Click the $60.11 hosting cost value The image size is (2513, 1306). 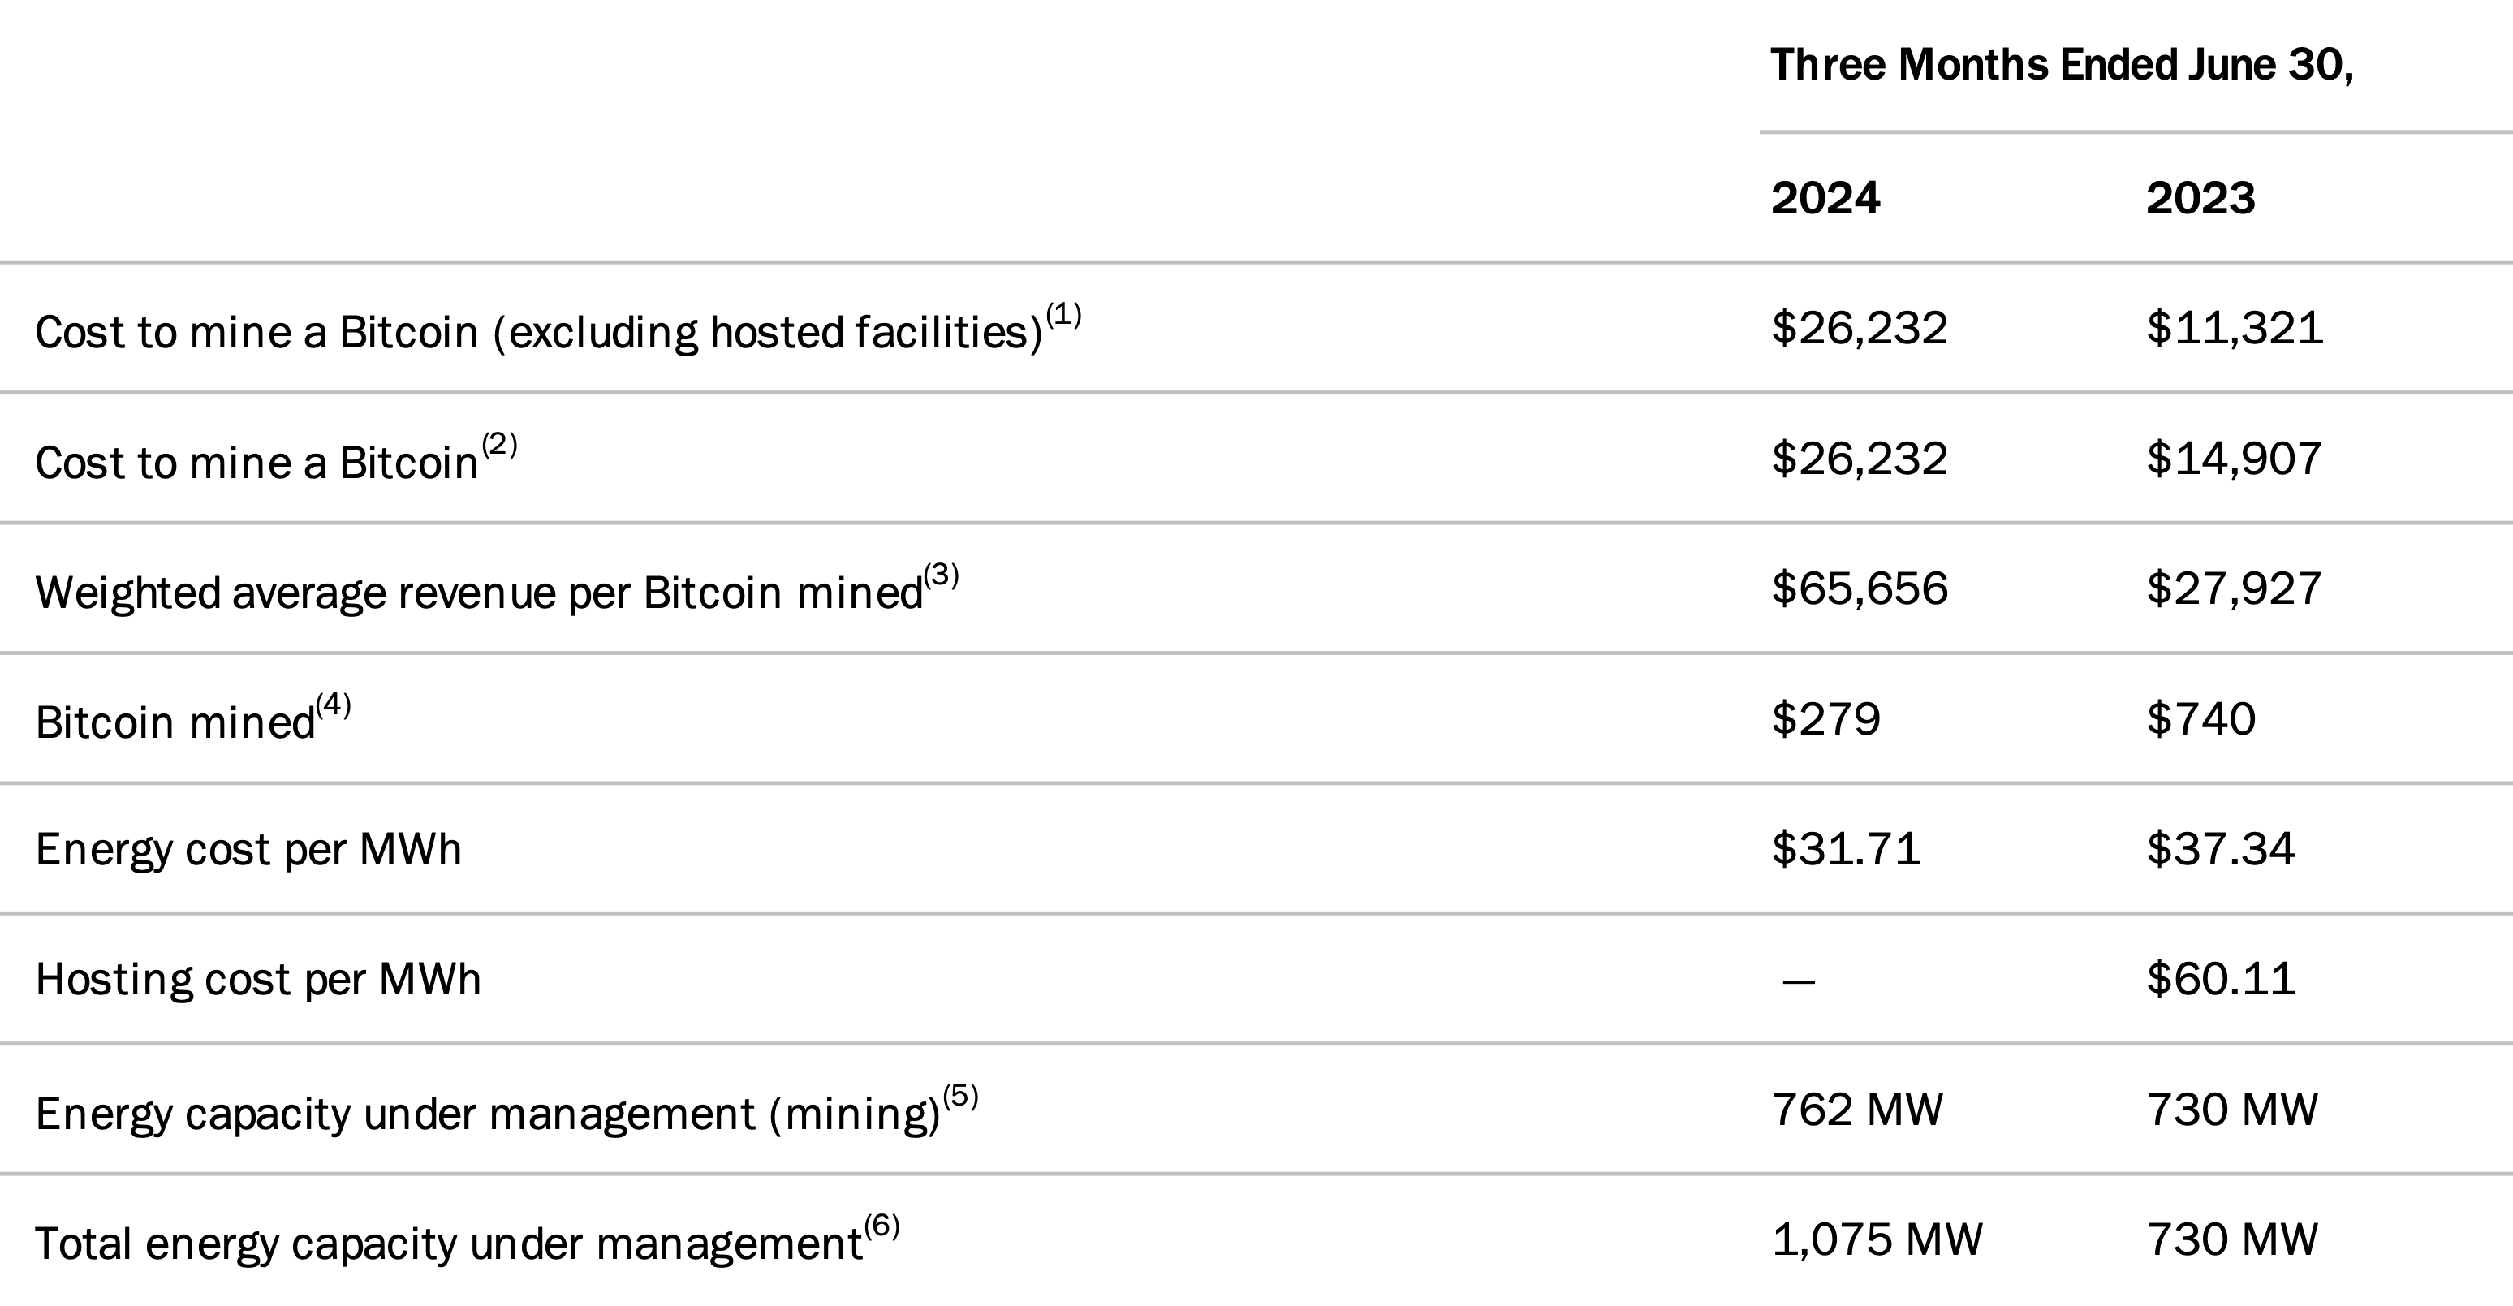[x=2222, y=979]
